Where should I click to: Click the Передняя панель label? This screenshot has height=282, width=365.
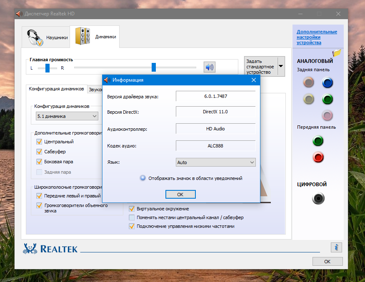316,127
